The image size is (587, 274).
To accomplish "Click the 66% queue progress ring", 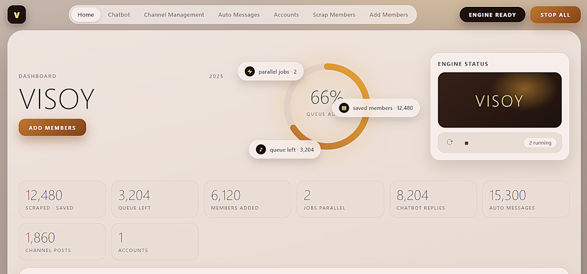I will coord(327,107).
